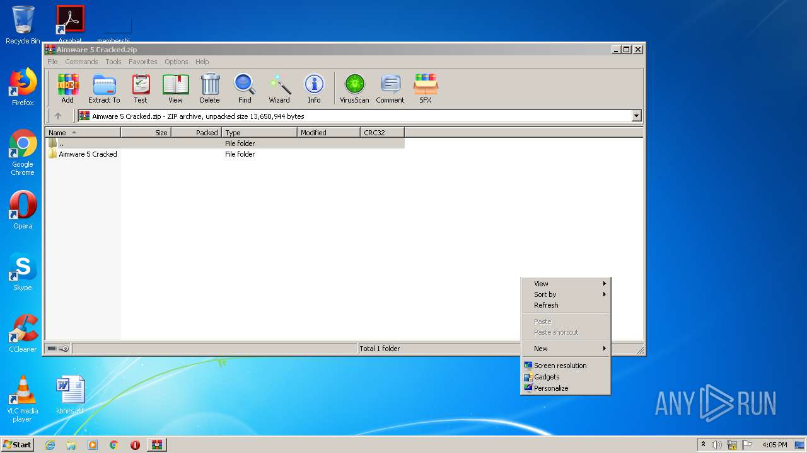Click the 4:05 PM taskbar clock
Image resolution: width=807 pixels, height=453 pixels.
click(774, 445)
